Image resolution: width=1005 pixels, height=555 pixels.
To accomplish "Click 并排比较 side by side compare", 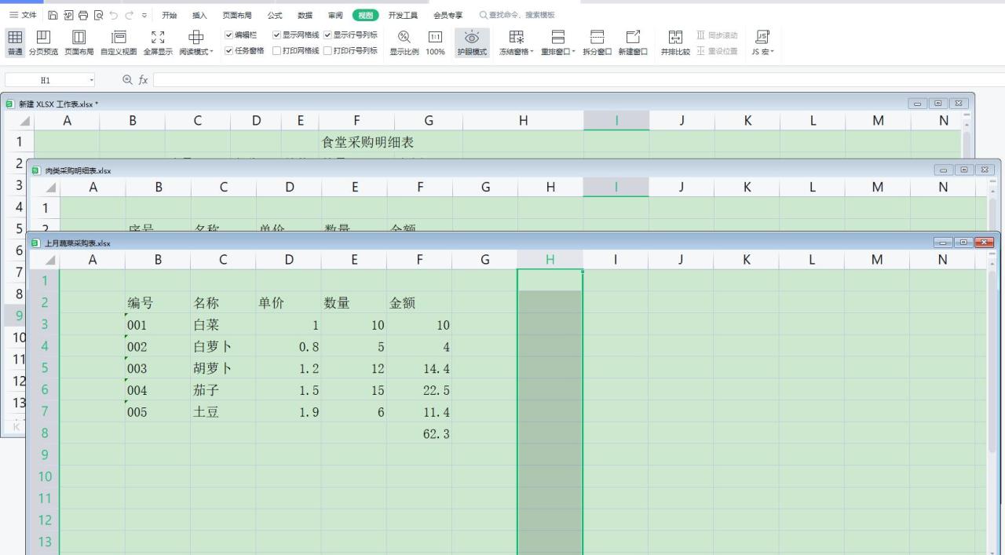I will pos(675,42).
